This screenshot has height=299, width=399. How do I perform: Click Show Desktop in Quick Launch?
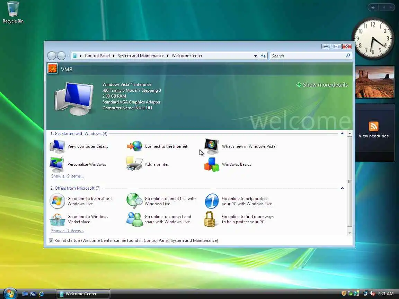pyautogui.click(x=25, y=294)
